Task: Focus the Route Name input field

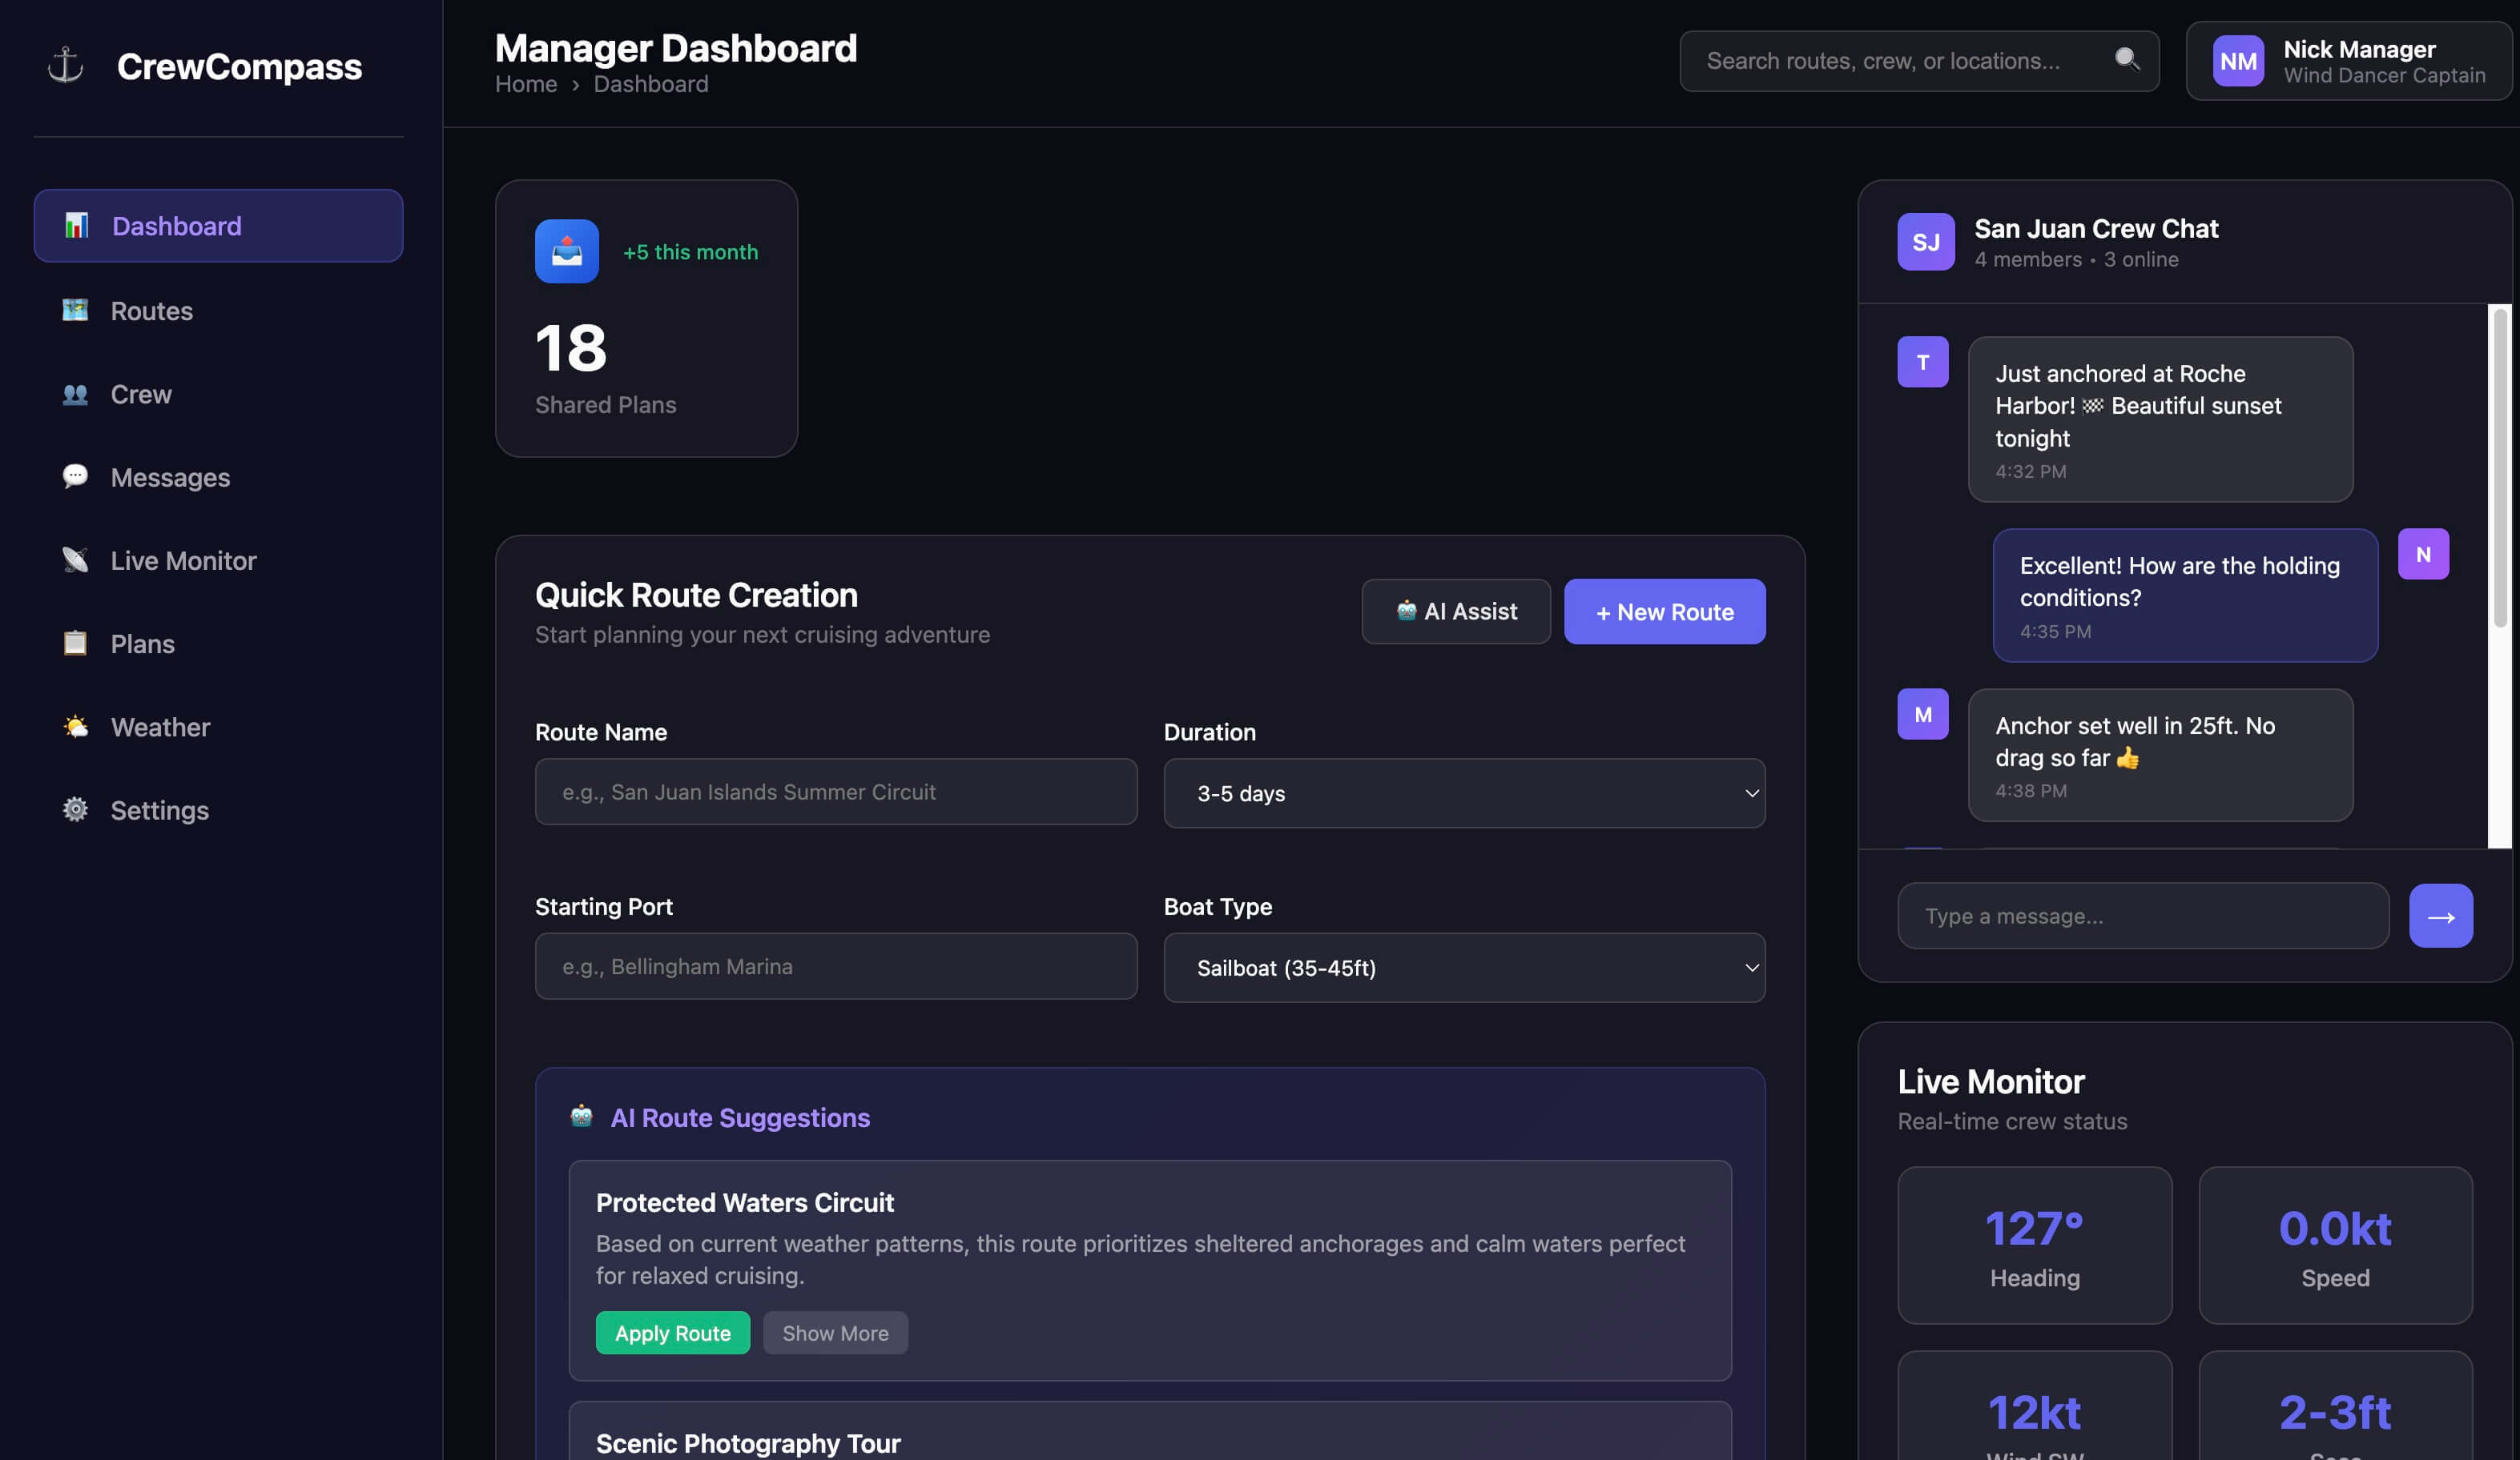Action: coord(835,792)
